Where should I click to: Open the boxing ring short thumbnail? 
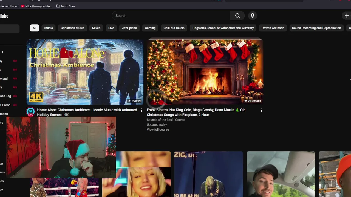[x=64, y=187]
